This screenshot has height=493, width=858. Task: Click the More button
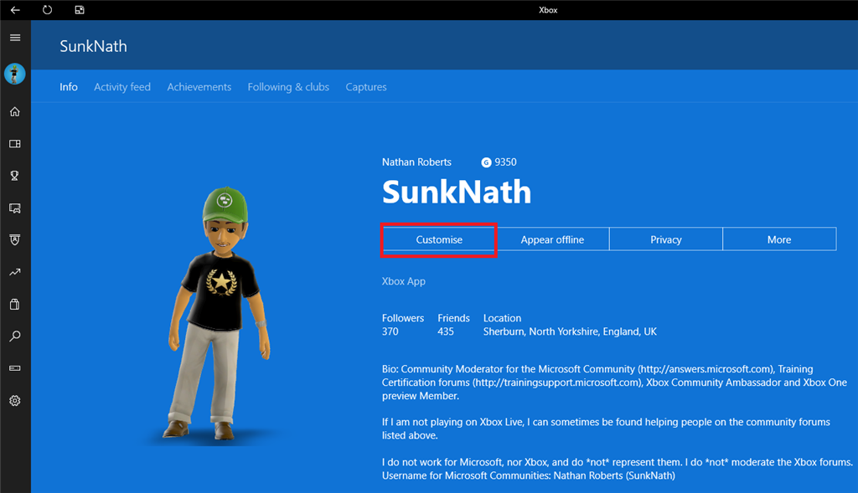[x=779, y=239]
